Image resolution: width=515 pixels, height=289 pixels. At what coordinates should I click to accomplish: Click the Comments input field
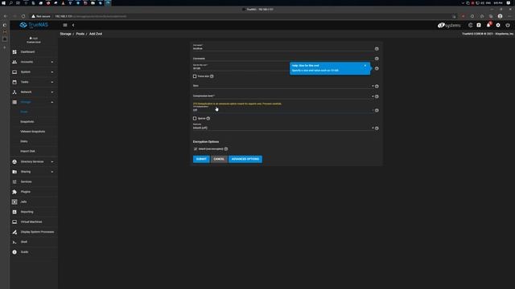click(x=283, y=59)
